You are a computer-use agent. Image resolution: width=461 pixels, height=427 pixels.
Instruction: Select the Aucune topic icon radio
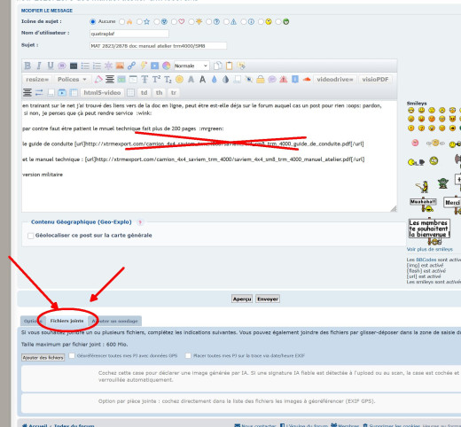point(93,21)
